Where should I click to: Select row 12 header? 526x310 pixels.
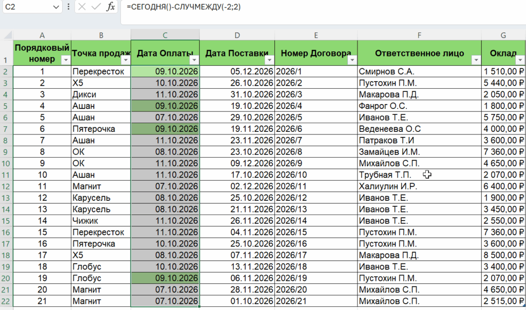coord(6,186)
